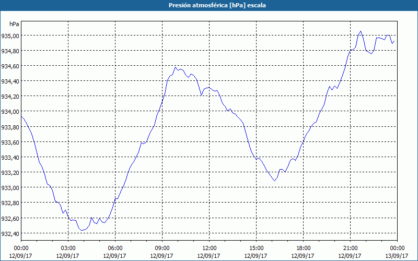Select the 935,00 y-axis value
This screenshot has width=418, height=261.
pyautogui.click(x=10, y=35)
